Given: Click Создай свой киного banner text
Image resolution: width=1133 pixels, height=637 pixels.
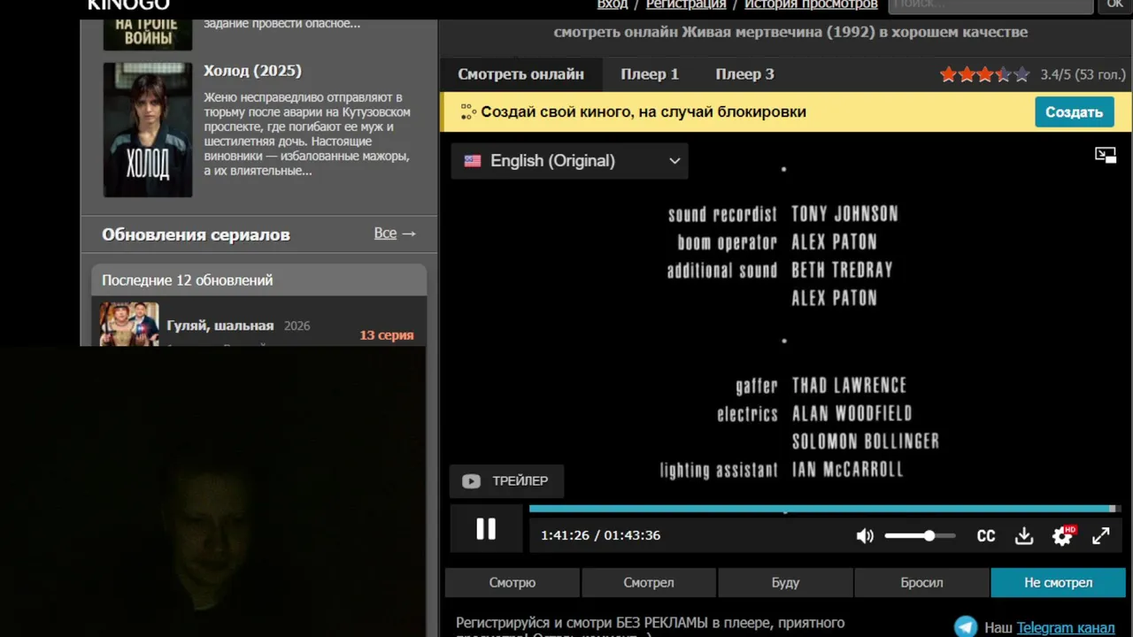Looking at the screenshot, I should click(644, 112).
